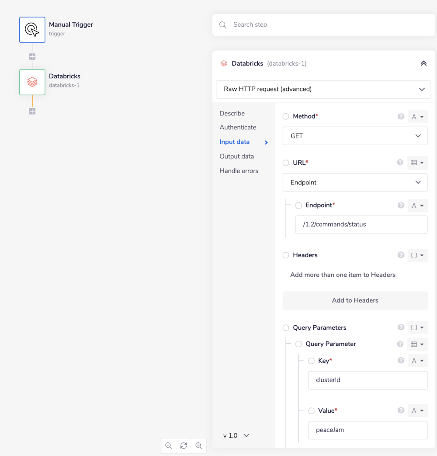The height and width of the screenshot is (456, 437).
Task: Select the Databricks step node icon
Action: (32, 82)
